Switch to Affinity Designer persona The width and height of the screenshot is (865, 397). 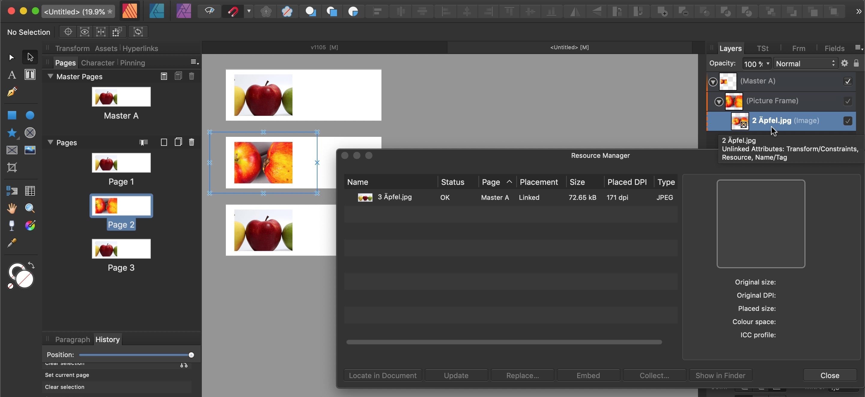(156, 11)
